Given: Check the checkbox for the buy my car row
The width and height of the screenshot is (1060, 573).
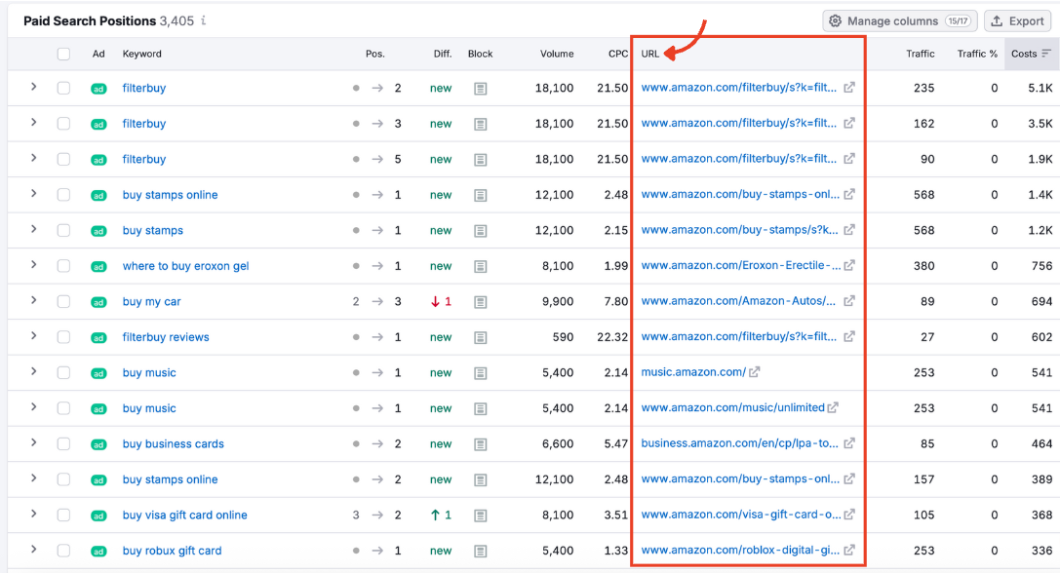Looking at the screenshot, I should click(x=64, y=301).
